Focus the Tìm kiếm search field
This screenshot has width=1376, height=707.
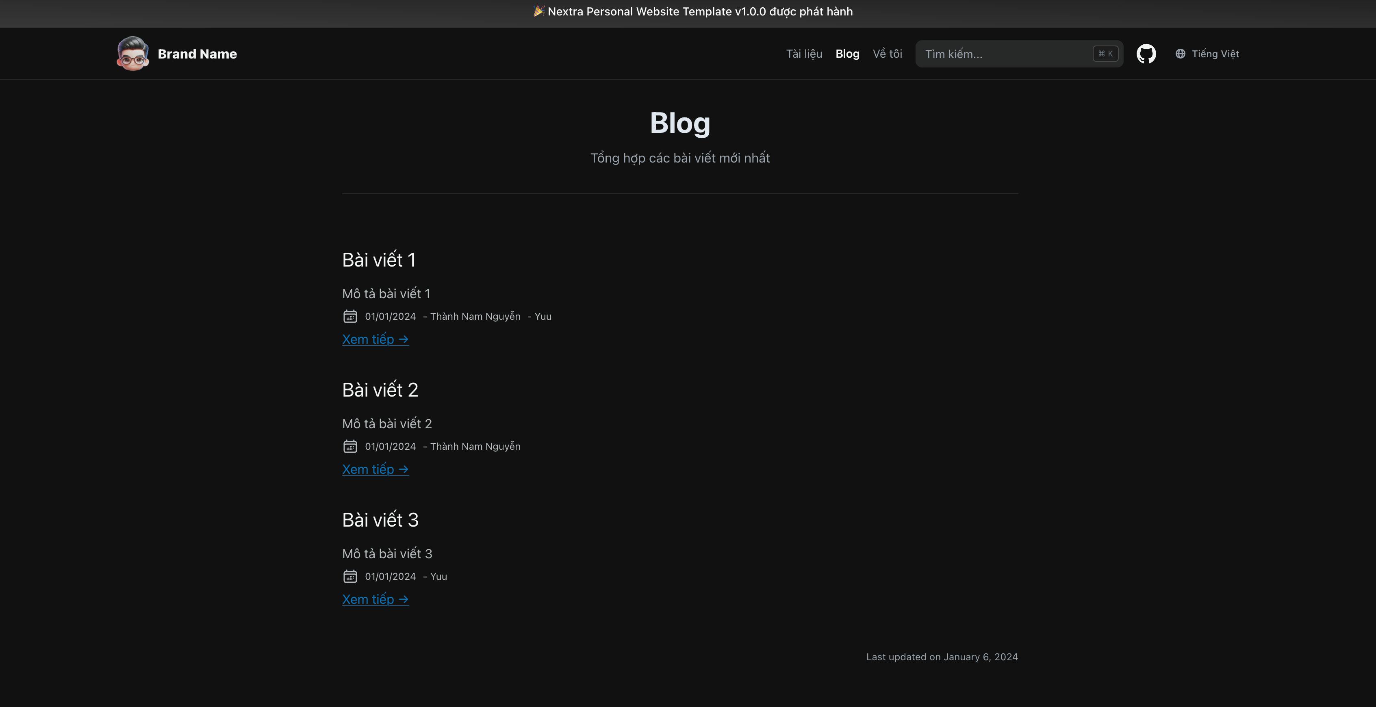(1019, 54)
